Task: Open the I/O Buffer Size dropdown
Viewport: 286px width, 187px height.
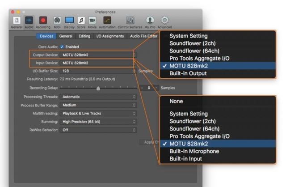Action: [x=98, y=71]
